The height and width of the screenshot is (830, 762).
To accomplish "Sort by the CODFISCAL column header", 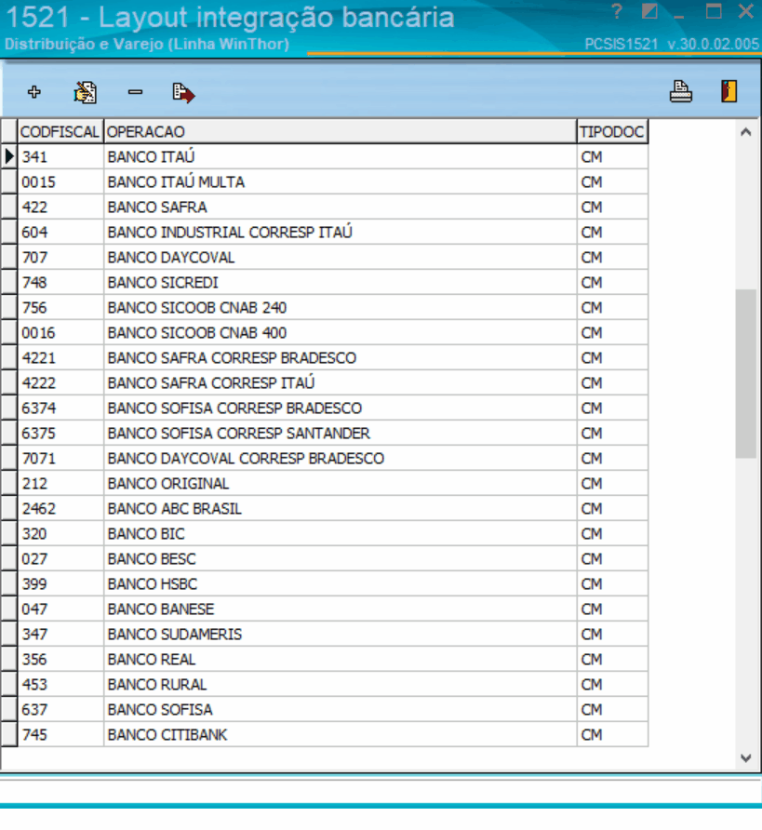I will [x=60, y=131].
